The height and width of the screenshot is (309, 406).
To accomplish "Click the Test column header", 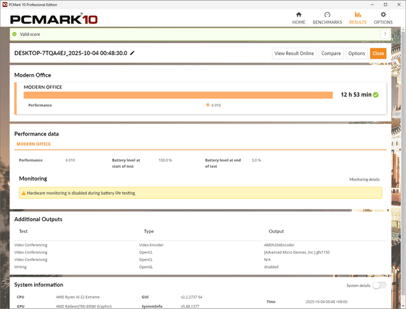I will [23, 231].
